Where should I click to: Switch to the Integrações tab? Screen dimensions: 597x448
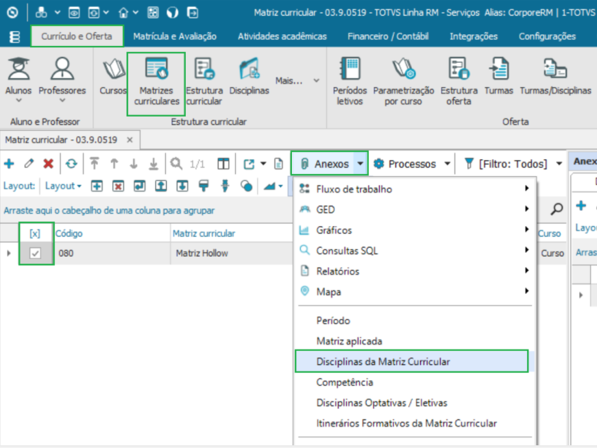coord(474,36)
